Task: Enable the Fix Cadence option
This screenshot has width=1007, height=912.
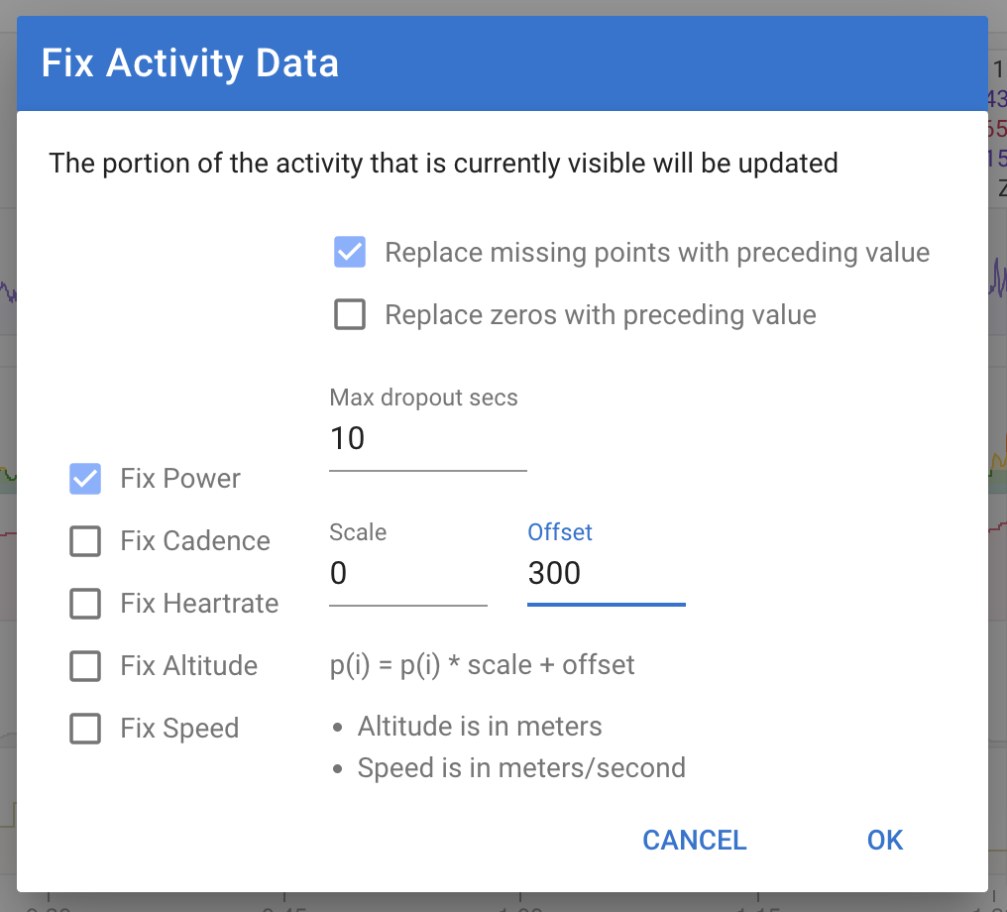Action: tap(85, 541)
